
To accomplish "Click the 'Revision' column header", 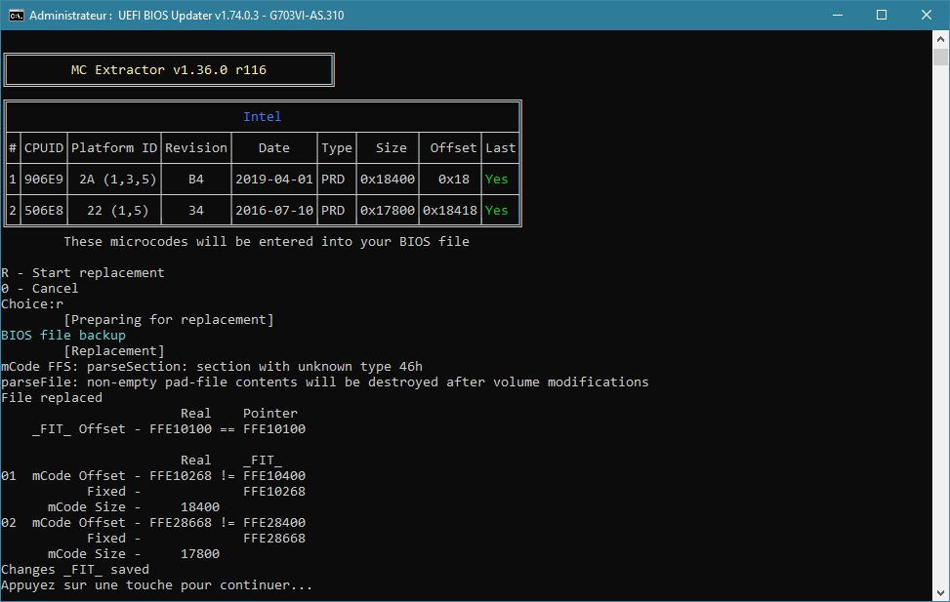I will (x=195, y=147).
